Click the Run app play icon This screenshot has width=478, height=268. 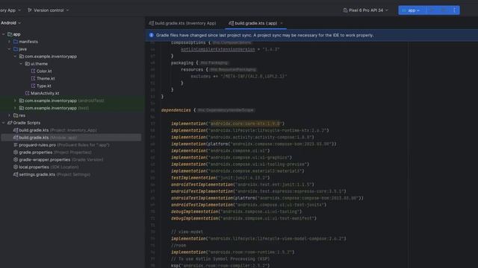point(432,10)
